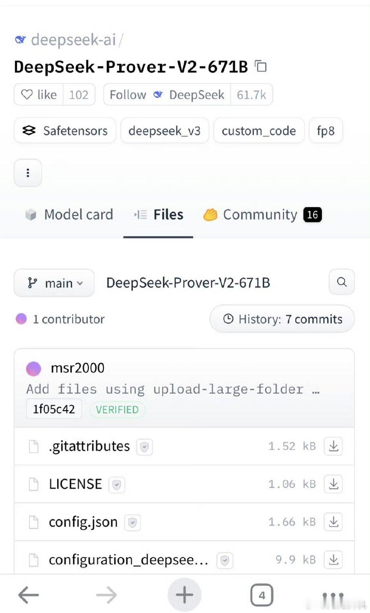Click the 1.52 kB file size
Image resolution: width=370 pixels, height=613 pixels.
point(292,446)
